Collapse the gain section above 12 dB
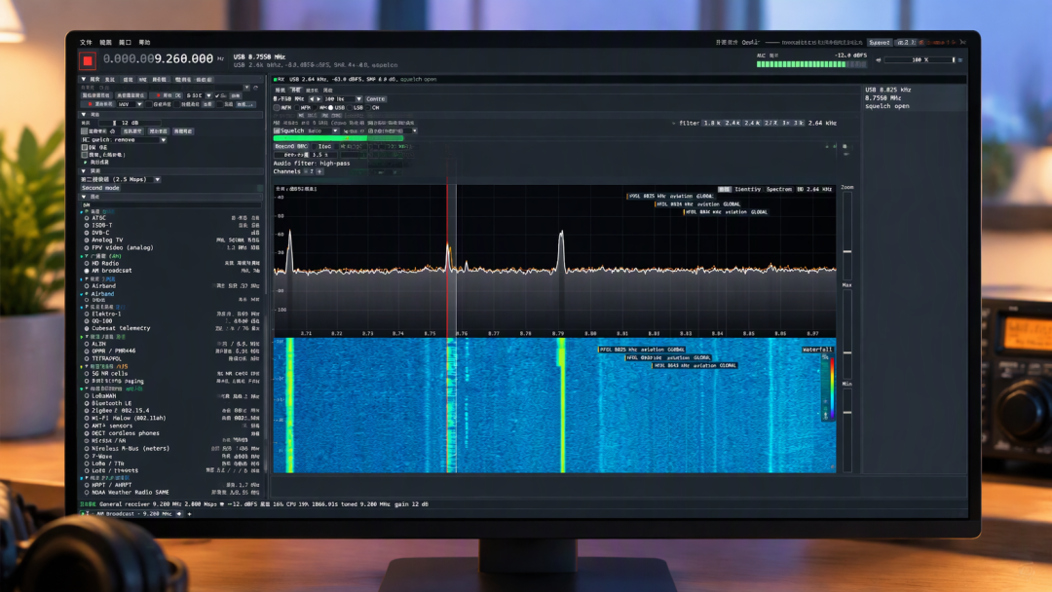 [84, 115]
